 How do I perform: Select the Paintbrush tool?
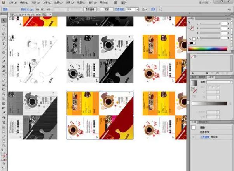coord(4,57)
